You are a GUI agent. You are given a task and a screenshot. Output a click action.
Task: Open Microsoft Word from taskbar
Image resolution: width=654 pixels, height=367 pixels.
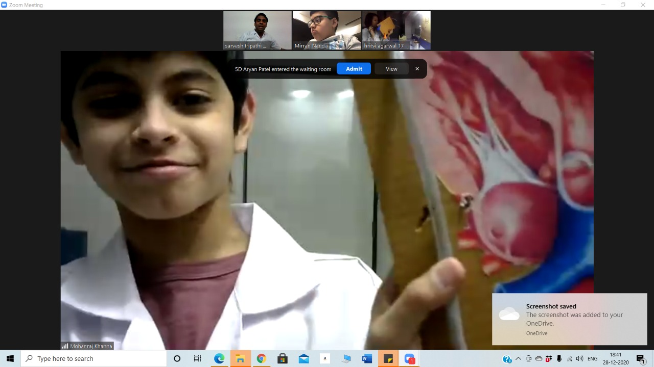[367, 358]
